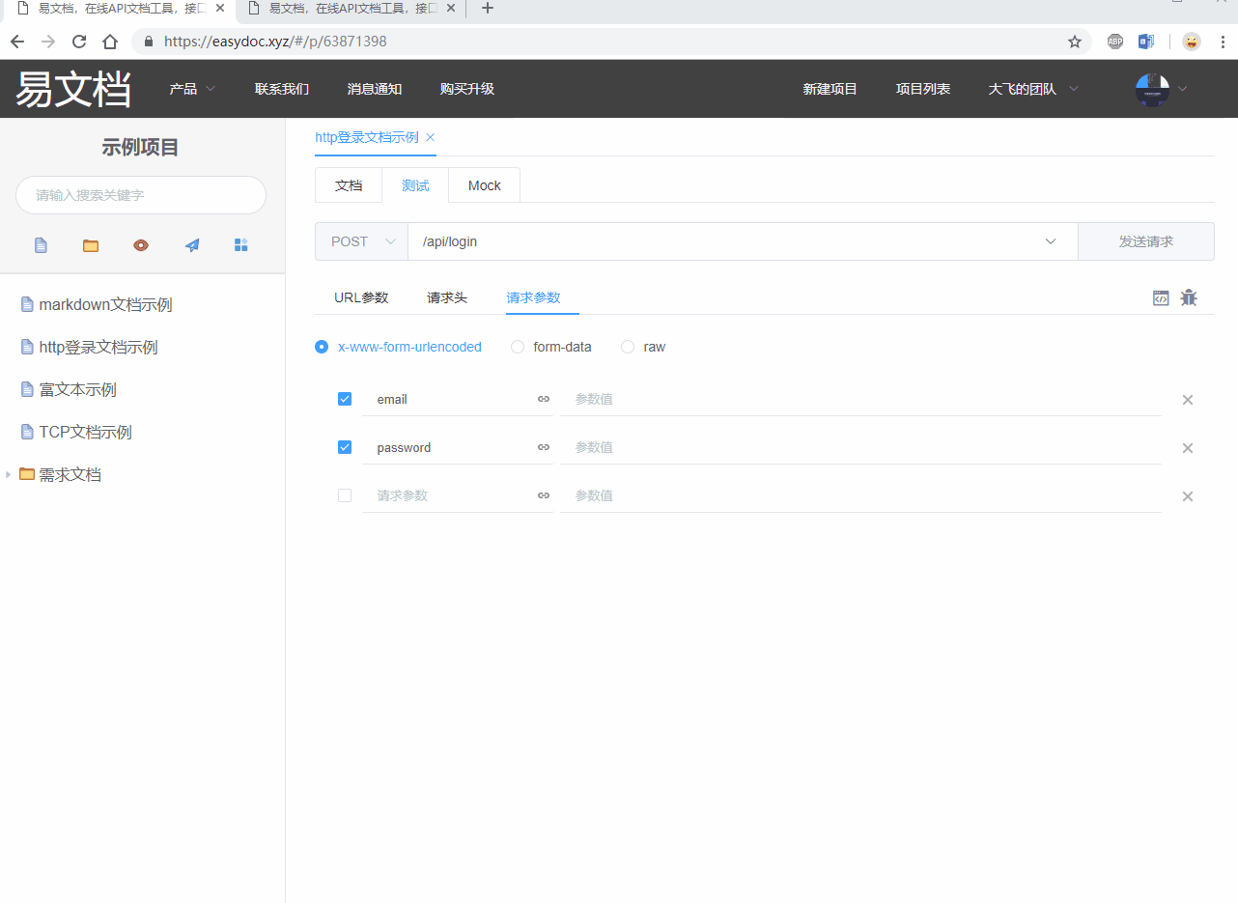Delete the empty parameter row

[x=1188, y=496]
